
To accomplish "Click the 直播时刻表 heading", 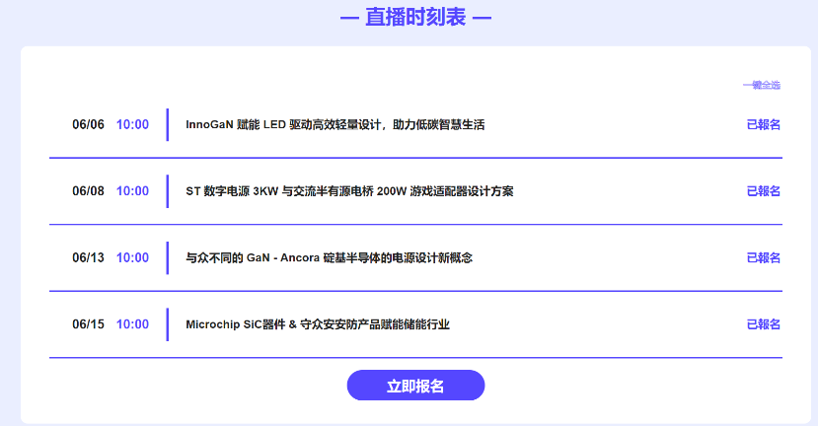I will click(x=415, y=18).
